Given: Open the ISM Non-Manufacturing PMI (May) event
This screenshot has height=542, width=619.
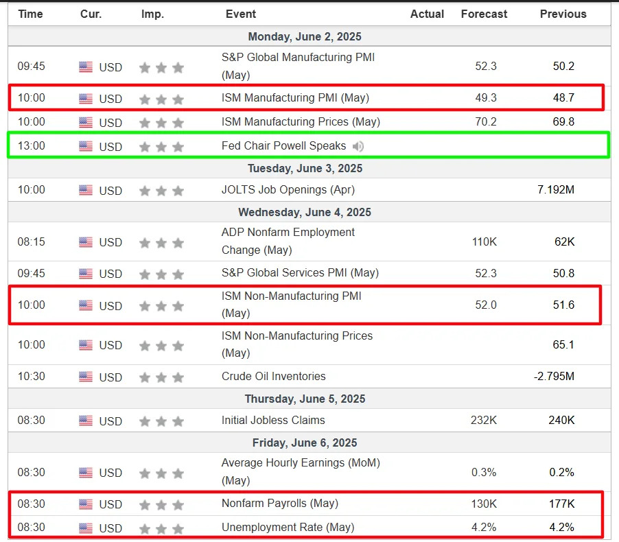Looking at the screenshot, I should pyautogui.click(x=292, y=305).
